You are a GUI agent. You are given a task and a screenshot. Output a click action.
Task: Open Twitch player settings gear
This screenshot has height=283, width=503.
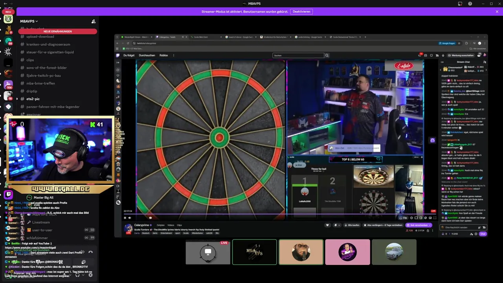(x=411, y=218)
